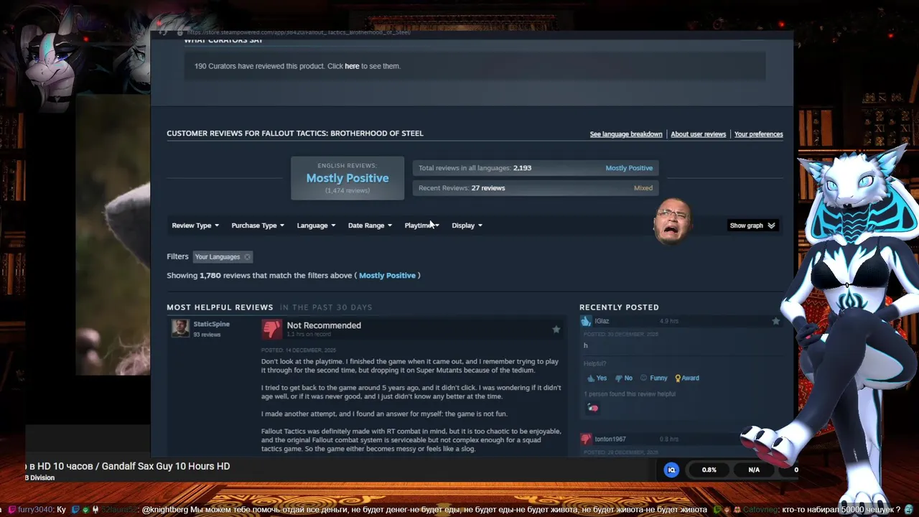Click the star icon on StaticSpine's review
The image size is (919, 517).
(x=556, y=330)
